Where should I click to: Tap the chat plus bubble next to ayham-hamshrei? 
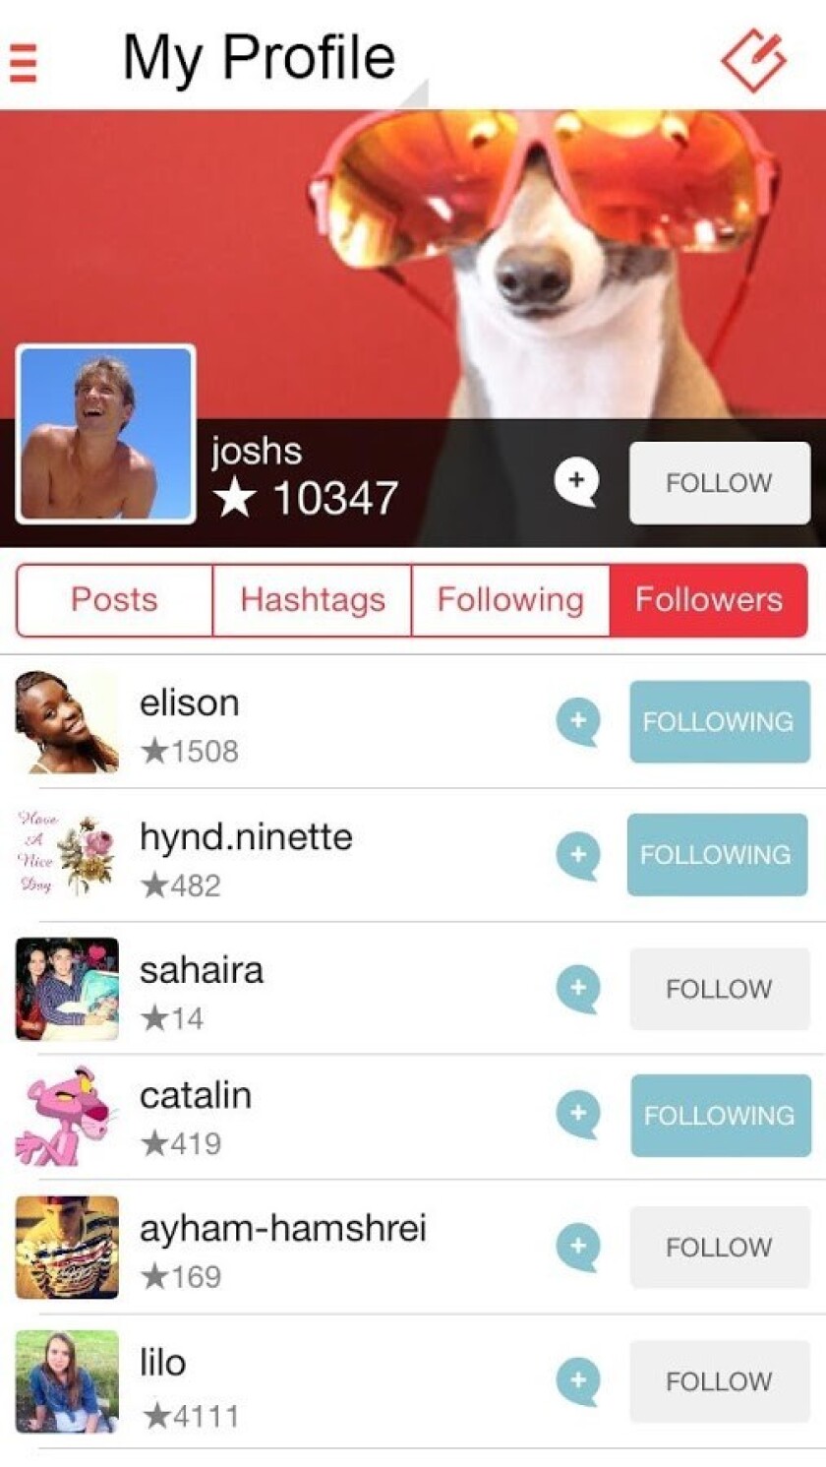pos(577,1247)
